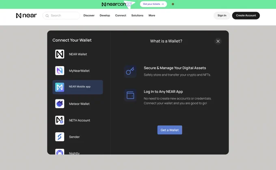Open the Connect menu
Viewport: 276px width, 170px height.
[121, 15]
